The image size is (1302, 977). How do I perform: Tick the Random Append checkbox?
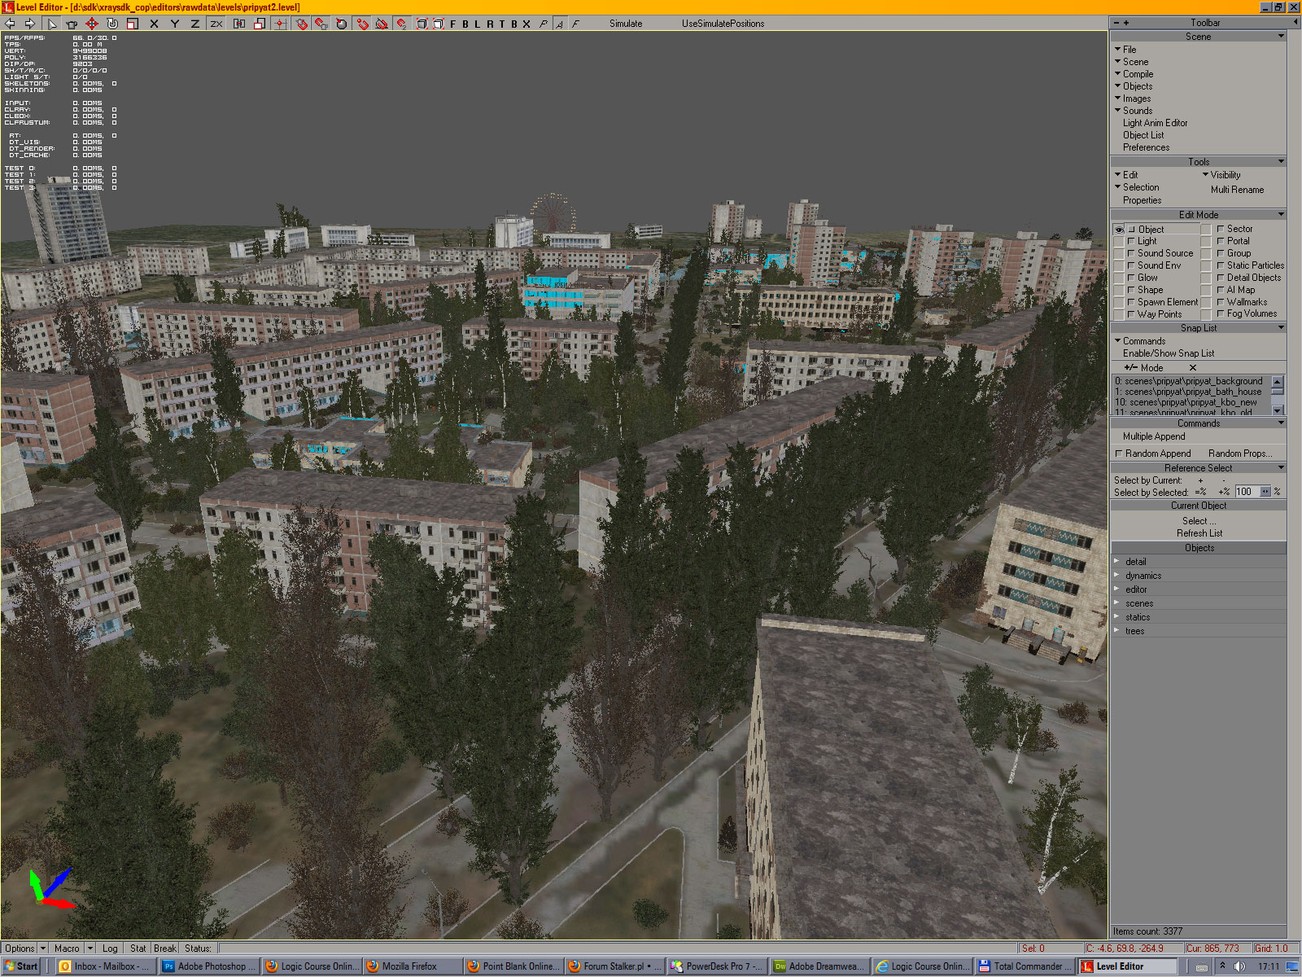coord(1119,453)
